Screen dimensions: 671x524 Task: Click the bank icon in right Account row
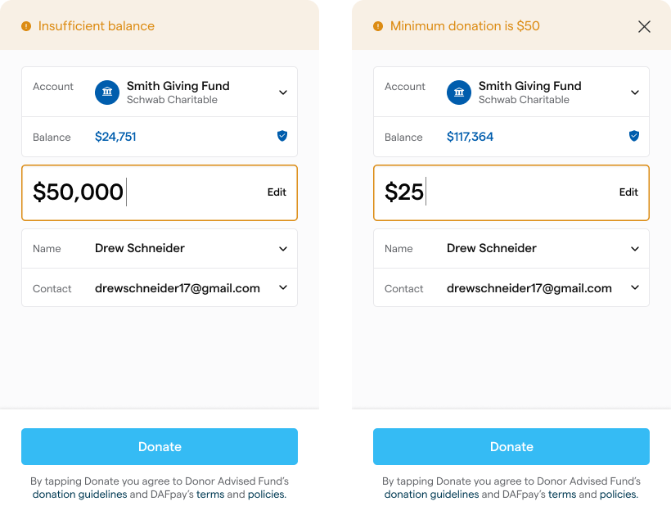click(459, 93)
